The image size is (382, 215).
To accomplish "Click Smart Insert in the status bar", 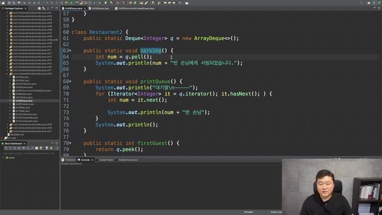I will click(x=276, y=212).
